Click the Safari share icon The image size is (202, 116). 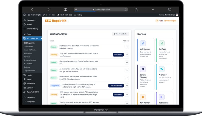(136, 9)
